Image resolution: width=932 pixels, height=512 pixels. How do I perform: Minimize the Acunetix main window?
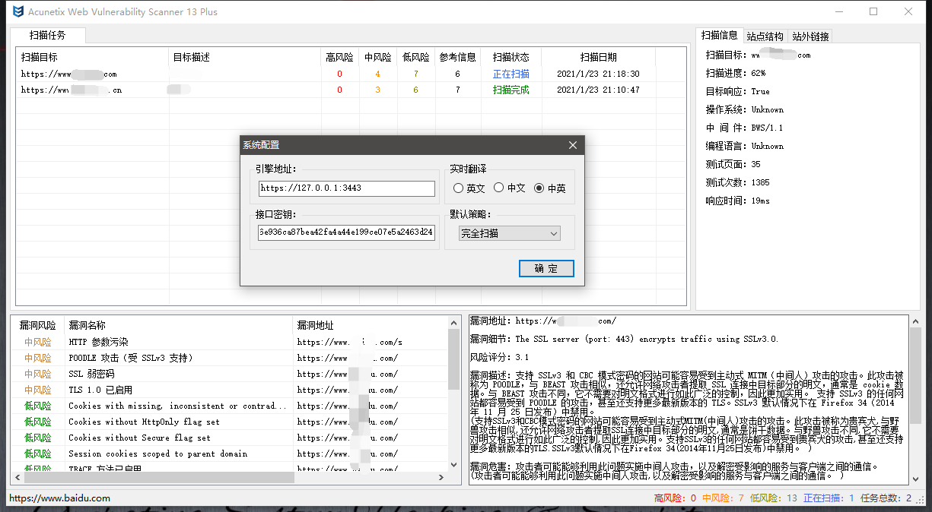point(838,11)
